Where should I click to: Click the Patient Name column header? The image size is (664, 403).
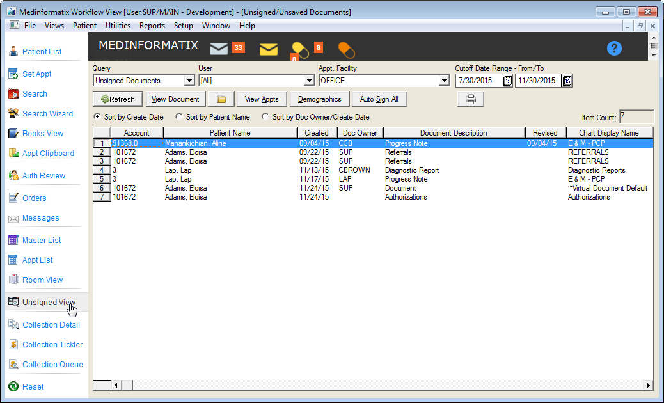point(230,133)
